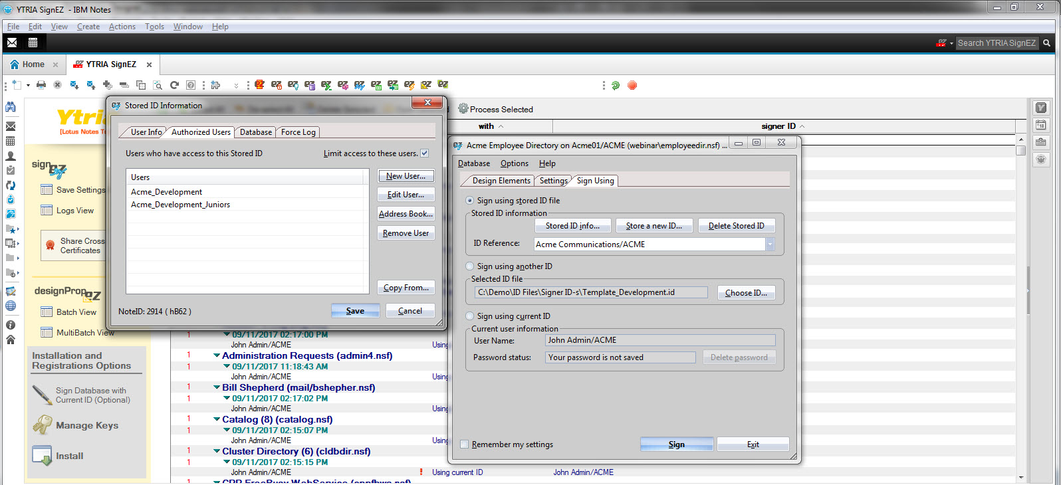
Task: Expand the toolbar overflow double chevron
Action: tap(236, 86)
